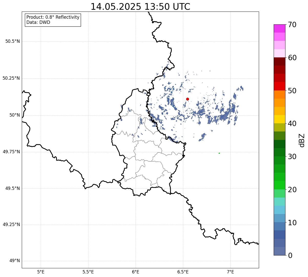The width and height of the screenshot is (308, 277).
Task: Click the 50°N latitude label
Action: (15, 115)
